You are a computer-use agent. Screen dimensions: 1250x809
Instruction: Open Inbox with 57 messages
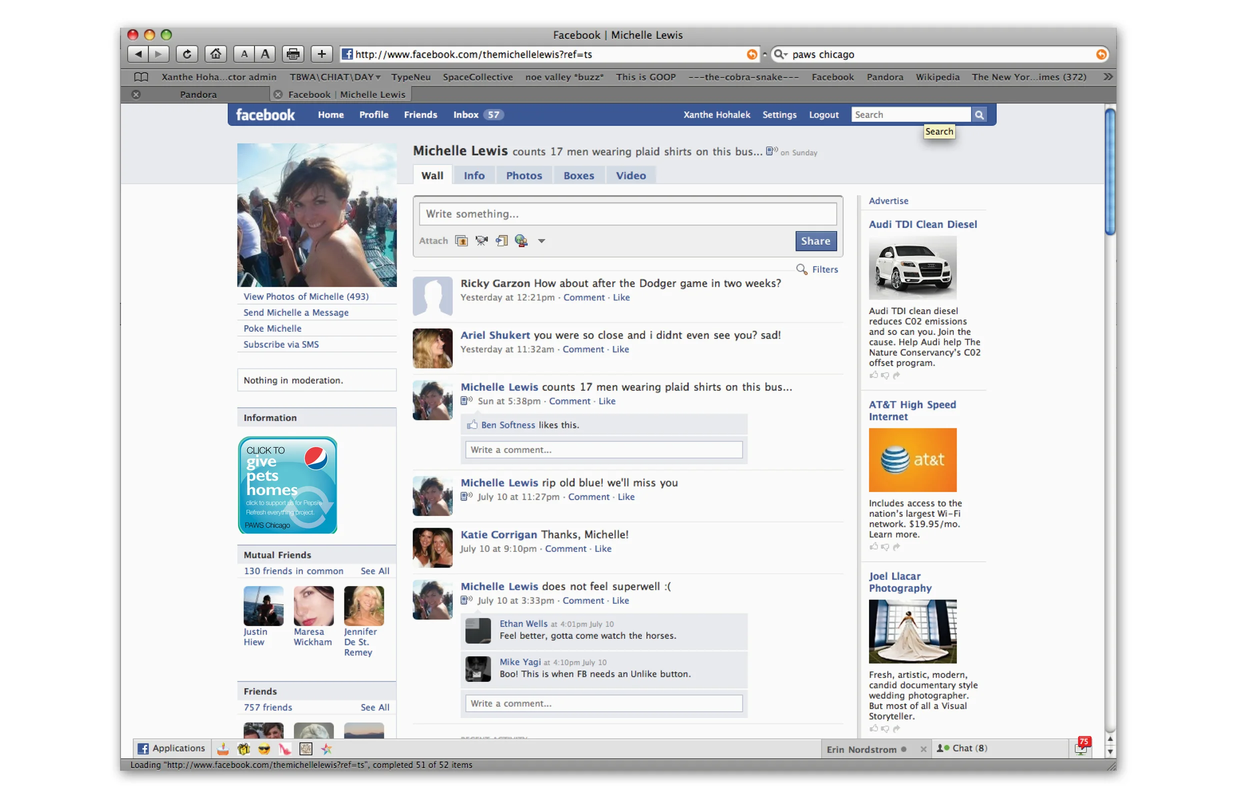pyautogui.click(x=478, y=115)
